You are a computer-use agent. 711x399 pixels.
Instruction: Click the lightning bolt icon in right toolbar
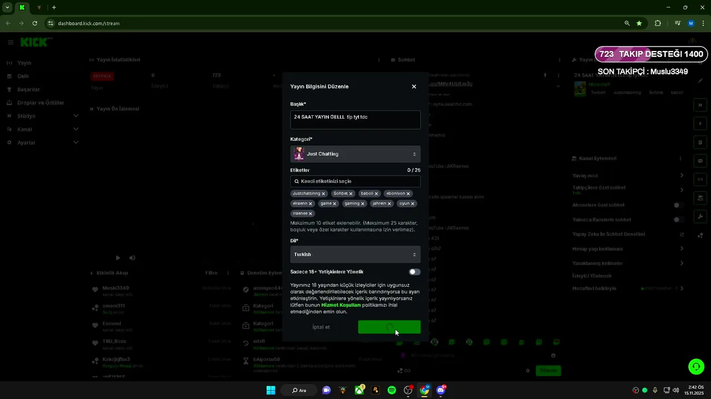700,123
